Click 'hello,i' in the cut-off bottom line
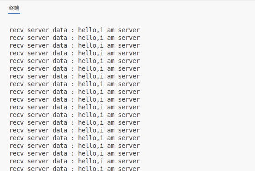Image resolution: width=255 pixels, height=171 pixels. click(91, 169)
